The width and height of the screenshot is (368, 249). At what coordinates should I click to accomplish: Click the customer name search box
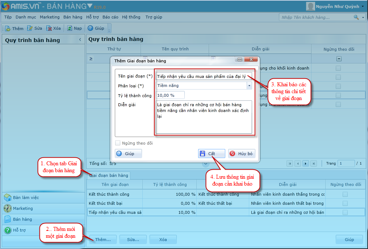tap(316, 17)
